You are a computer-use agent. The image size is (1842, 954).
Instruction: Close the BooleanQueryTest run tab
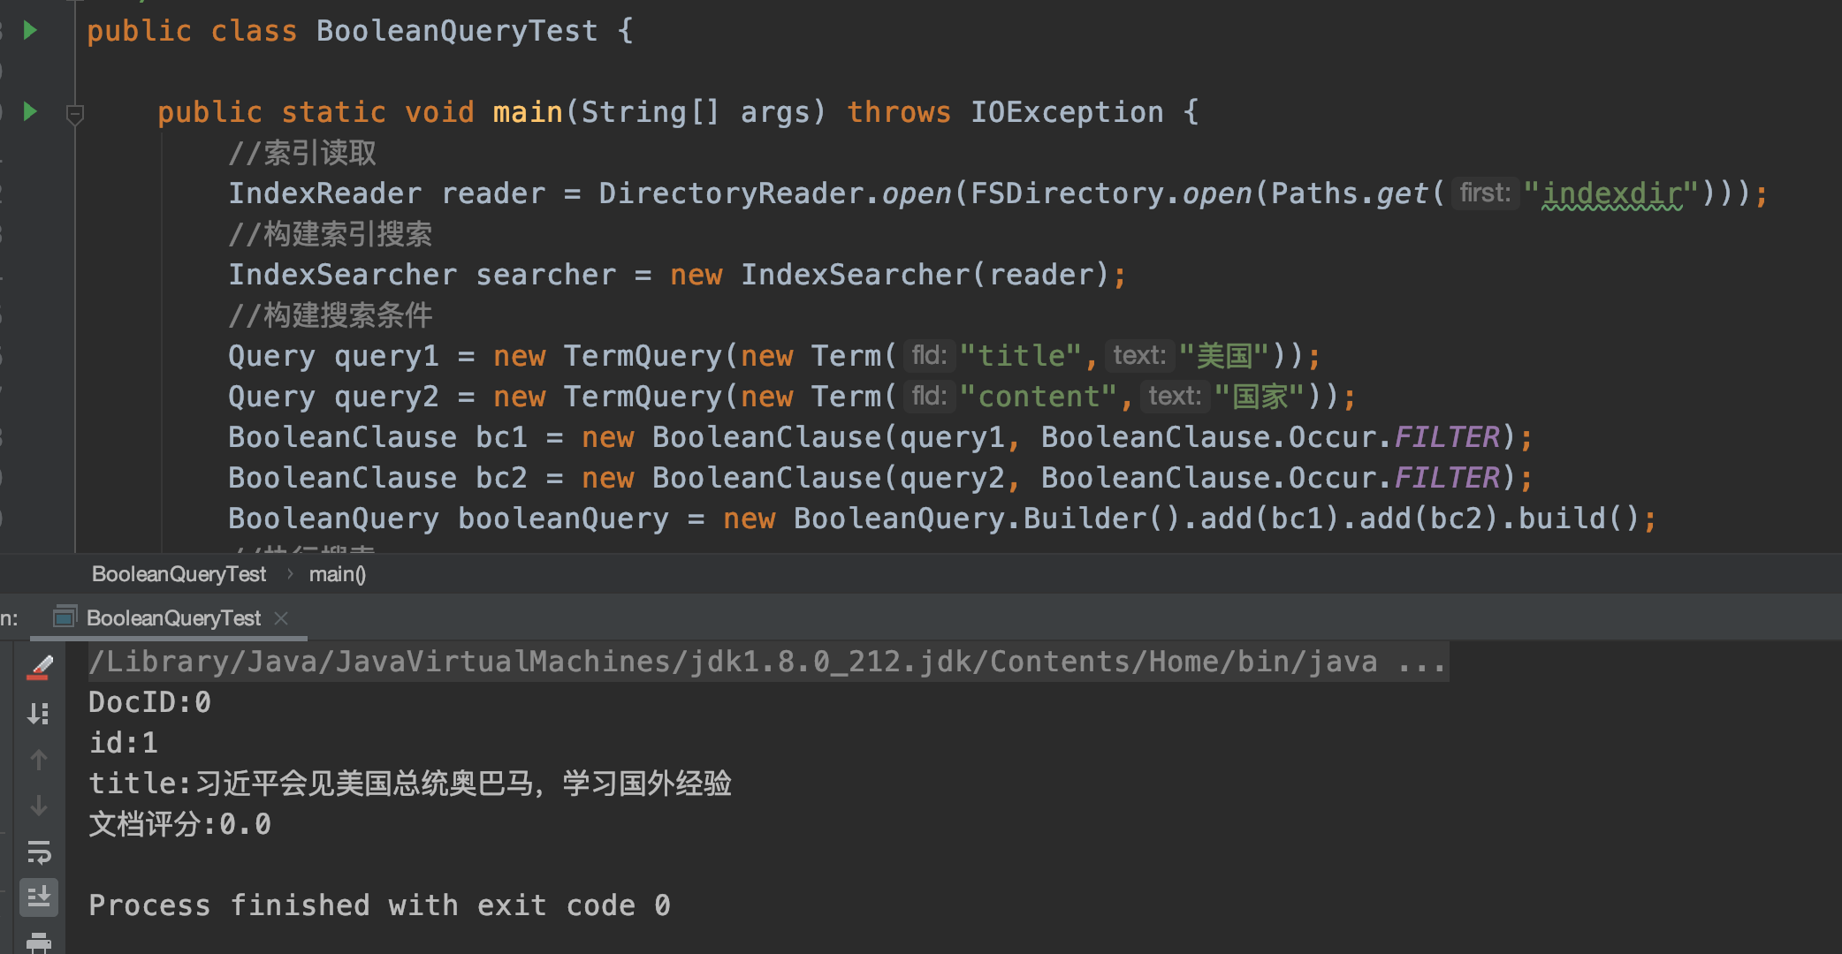pos(281,618)
